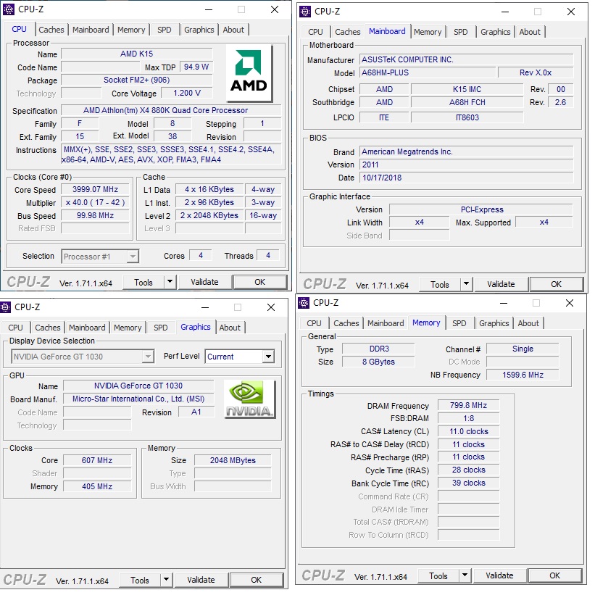This screenshot has width=616, height=603.
Task: Click Validate in the Graphics window
Action: click(x=201, y=580)
